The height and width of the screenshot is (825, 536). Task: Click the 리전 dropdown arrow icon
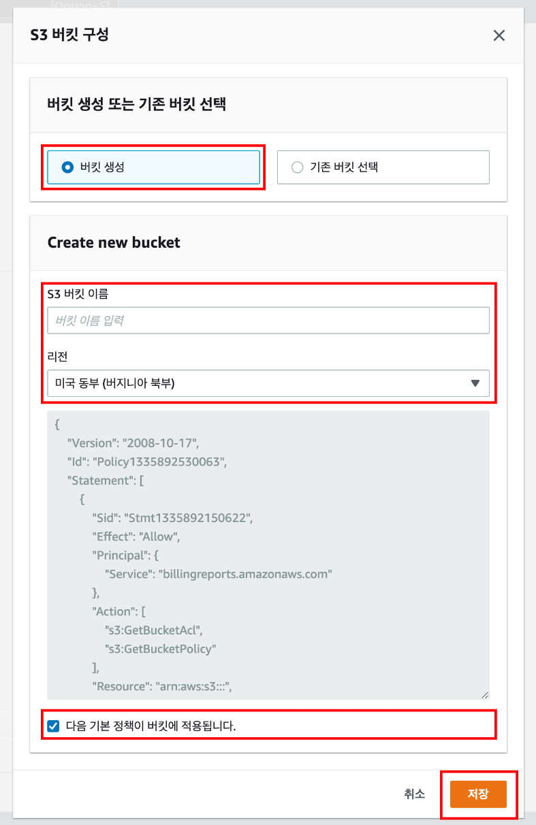pyautogui.click(x=475, y=383)
